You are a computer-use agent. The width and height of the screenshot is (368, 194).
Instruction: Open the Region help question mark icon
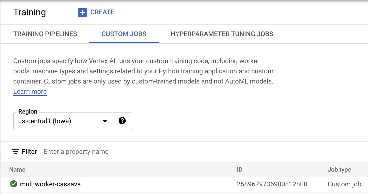coord(122,121)
